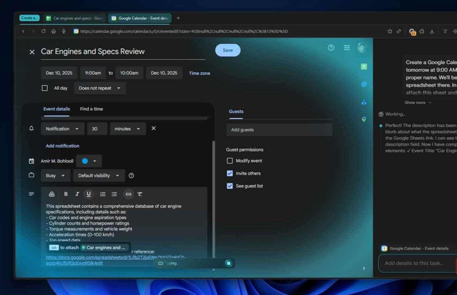Open the Google apps grid
The image size is (457, 295).
pos(347,48)
